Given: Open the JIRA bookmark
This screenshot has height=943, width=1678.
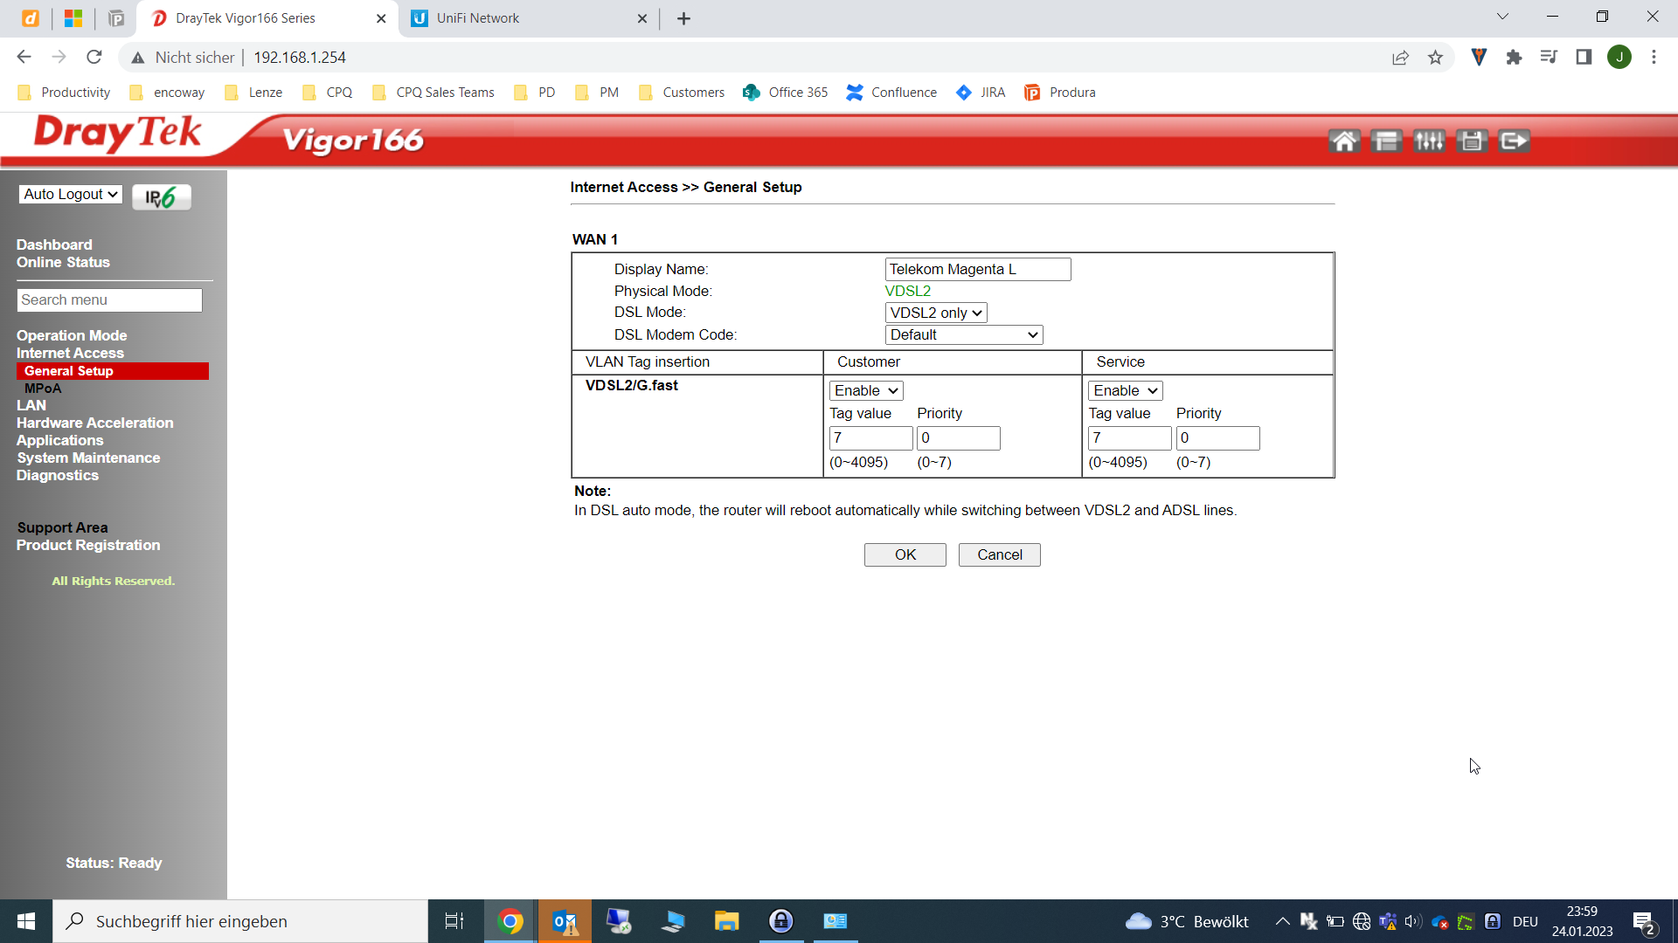Looking at the screenshot, I should click(x=981, y=93).
